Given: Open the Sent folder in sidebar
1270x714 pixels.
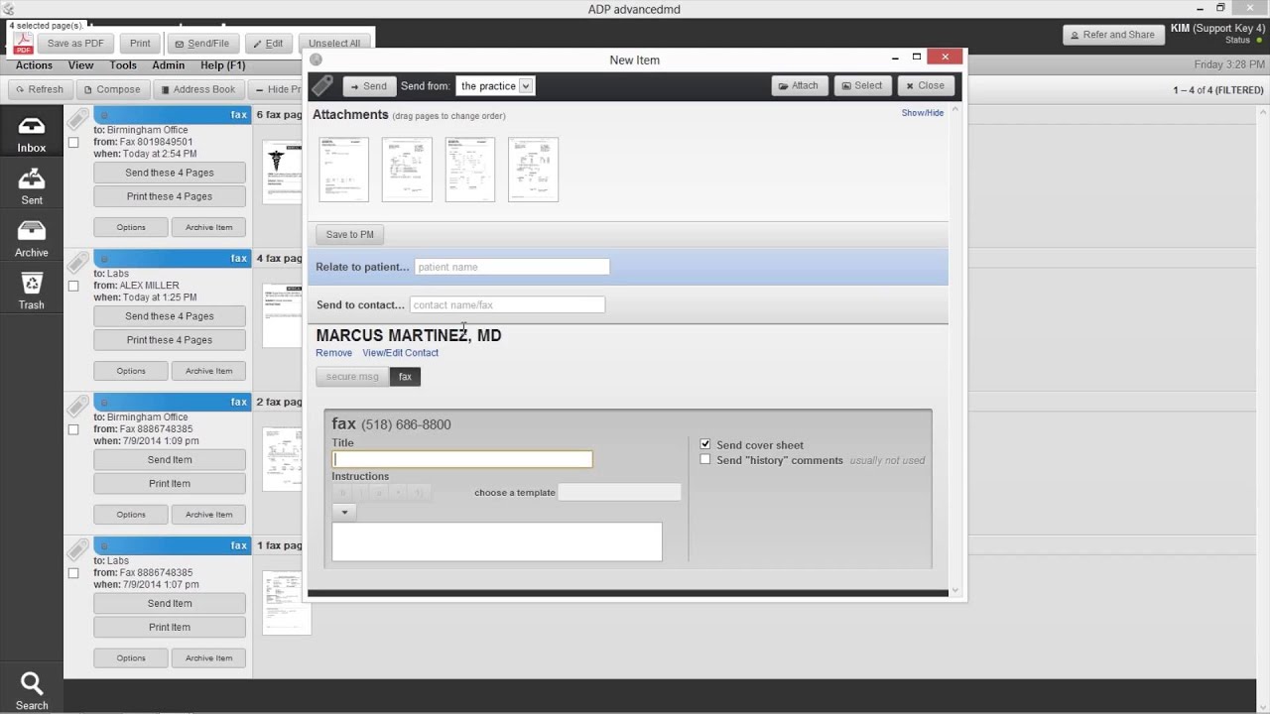Looking at the screenshot, I should point(31,185).
